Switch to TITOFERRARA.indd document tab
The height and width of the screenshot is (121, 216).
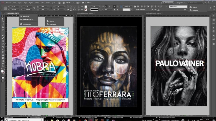click(x=84, y=13)
